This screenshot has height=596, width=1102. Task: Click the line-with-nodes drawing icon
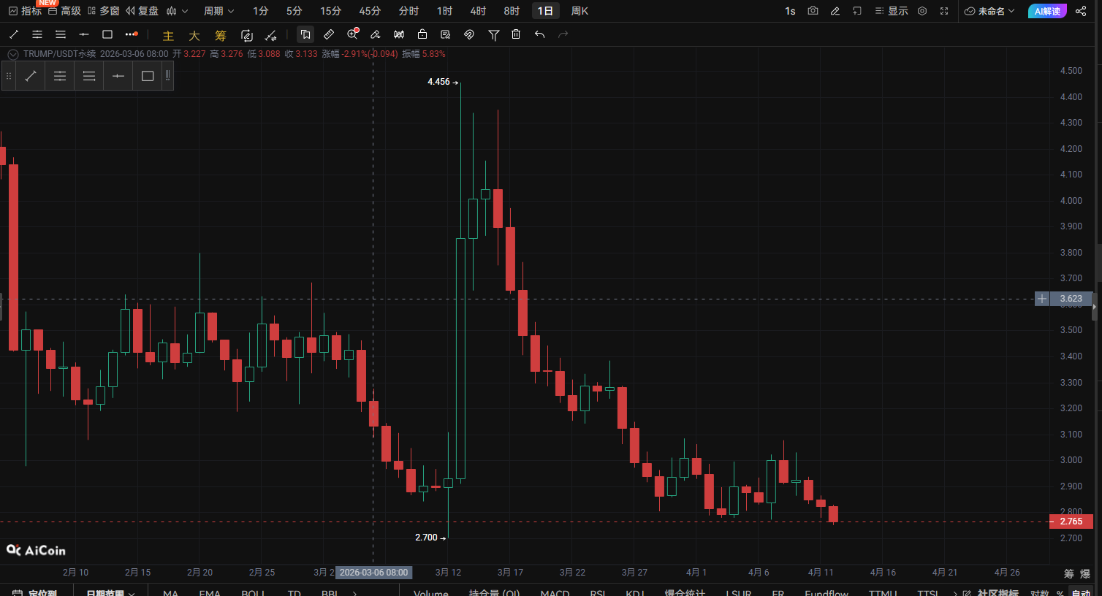click(270, 35)
